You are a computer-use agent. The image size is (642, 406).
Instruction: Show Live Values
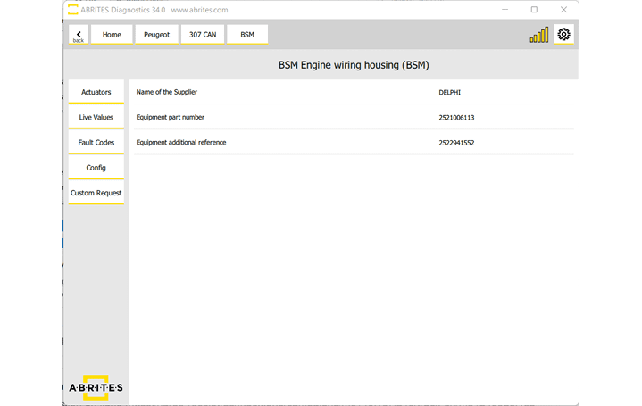[x=96, y=117]
